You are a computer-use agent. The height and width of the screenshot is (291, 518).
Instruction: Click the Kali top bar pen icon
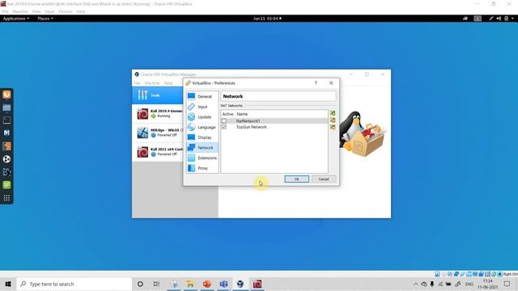pos(491,19)
